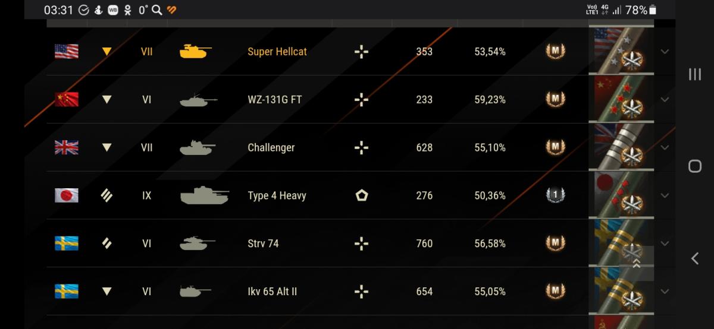This screenshot has height=329, width=714.
Task: Open the Strv 74 vehicle name
Action: 263,243
